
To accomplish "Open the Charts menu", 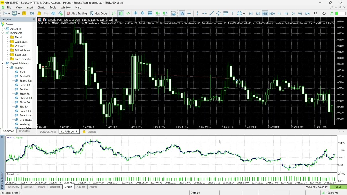I will click(x=41, y=8).
